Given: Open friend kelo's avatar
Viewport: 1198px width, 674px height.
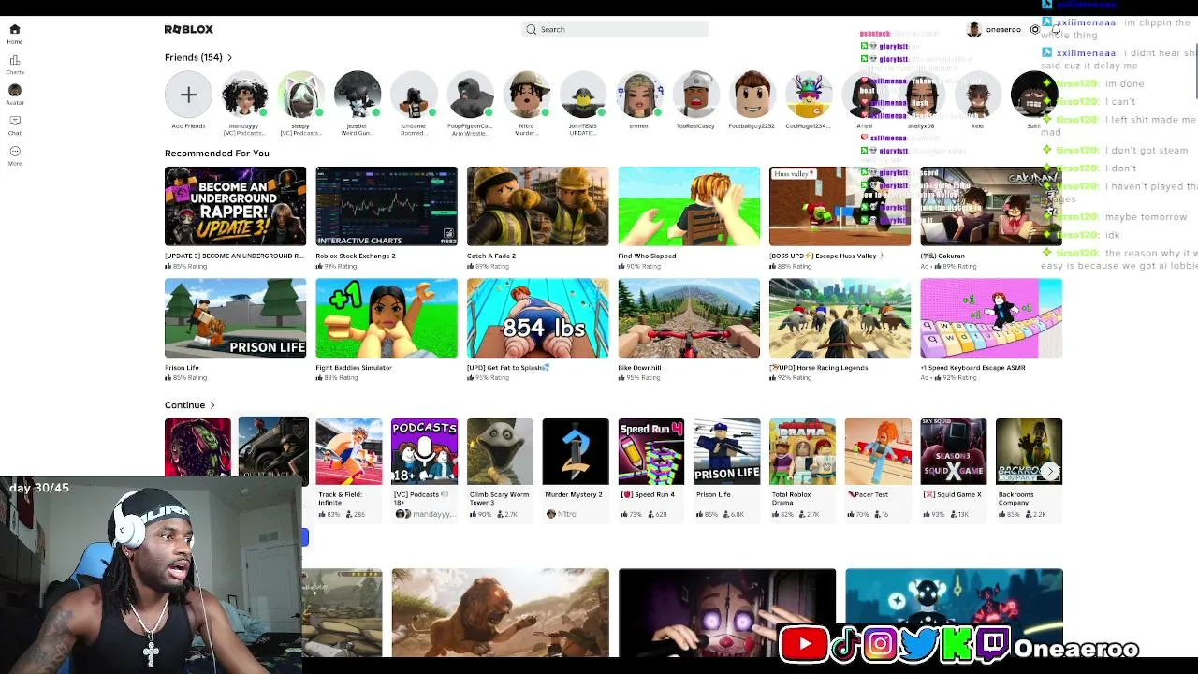Looking at the screenshot, I should (977, 95).
